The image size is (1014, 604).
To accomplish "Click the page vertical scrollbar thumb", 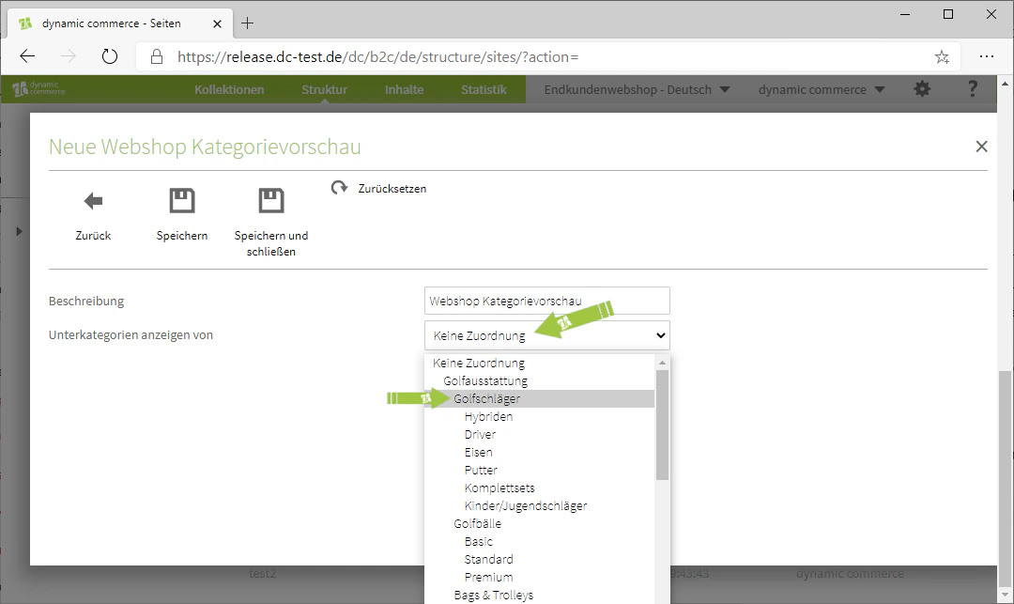I will click(x=1005, y=478).
